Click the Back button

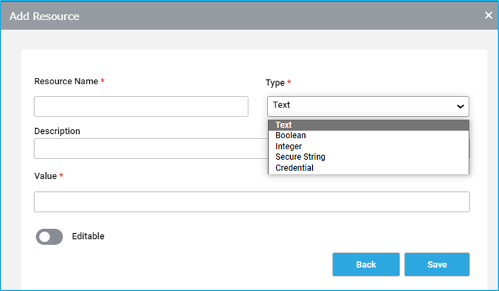(366, 265)
